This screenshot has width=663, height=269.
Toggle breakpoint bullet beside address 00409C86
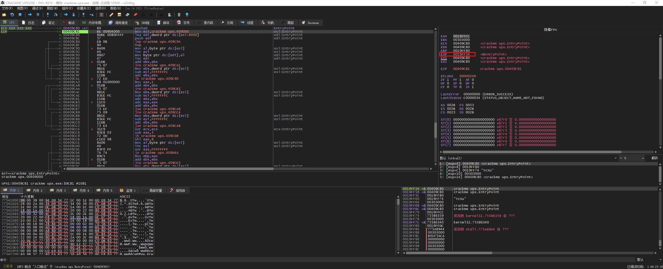click(x=60, y=35)
